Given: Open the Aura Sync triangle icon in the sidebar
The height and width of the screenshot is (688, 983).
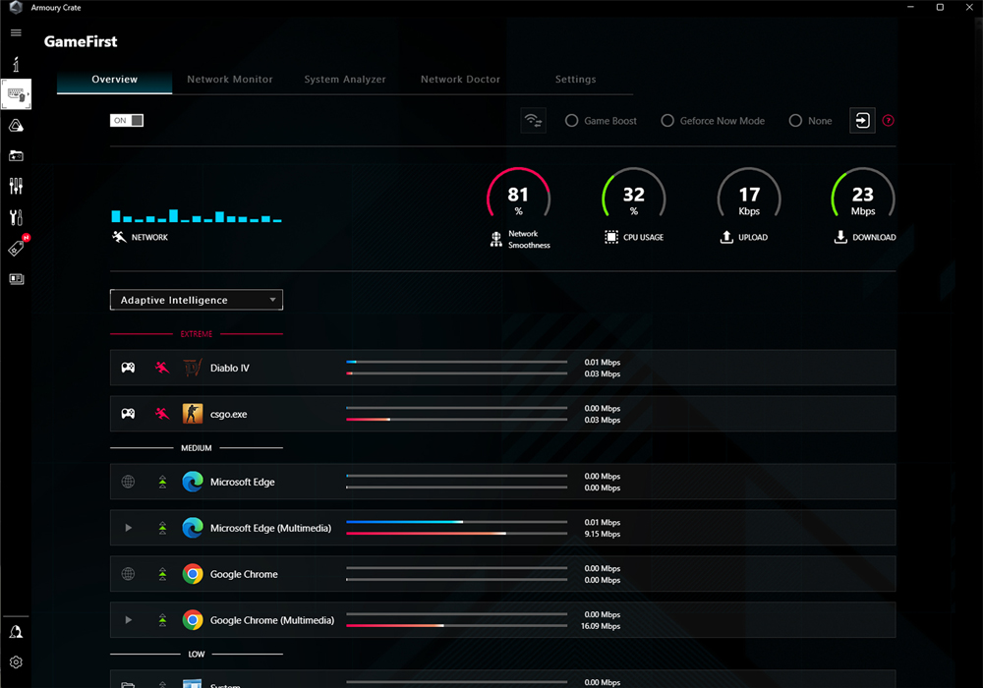Looking at the screenshot, I should 16,125.
